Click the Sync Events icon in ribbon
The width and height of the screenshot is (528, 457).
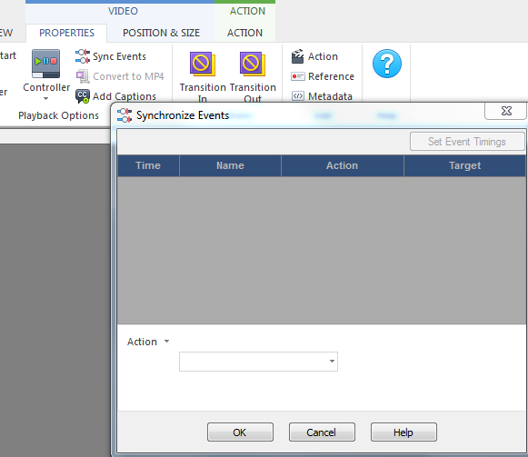pyautogui.click(x=83, y=56)
